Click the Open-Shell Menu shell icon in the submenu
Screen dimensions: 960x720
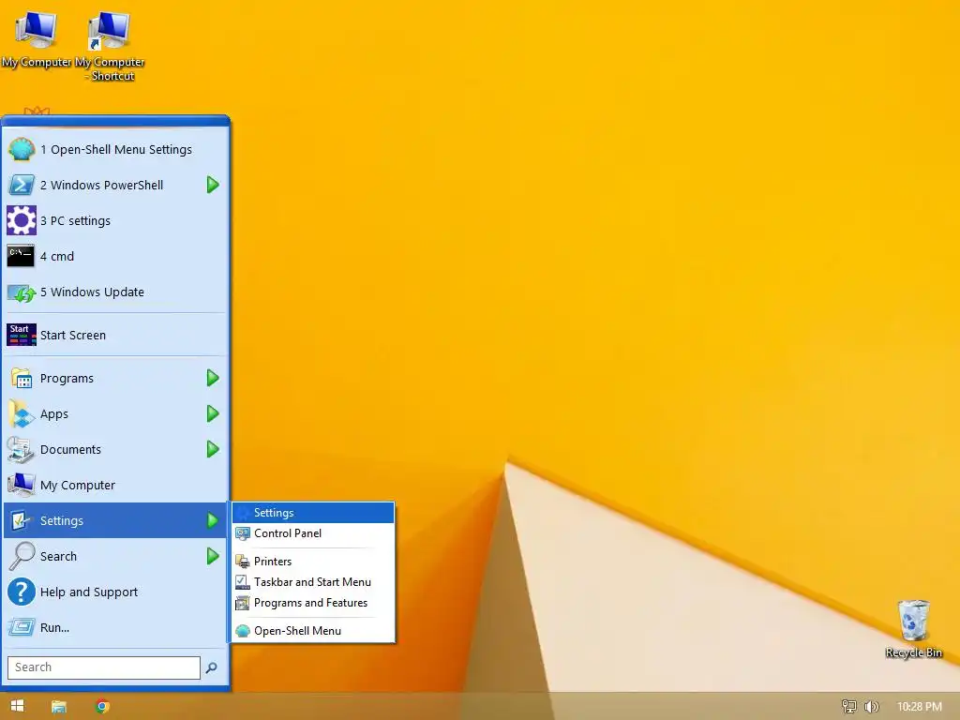pyautogui.click(x=243, y=631)
